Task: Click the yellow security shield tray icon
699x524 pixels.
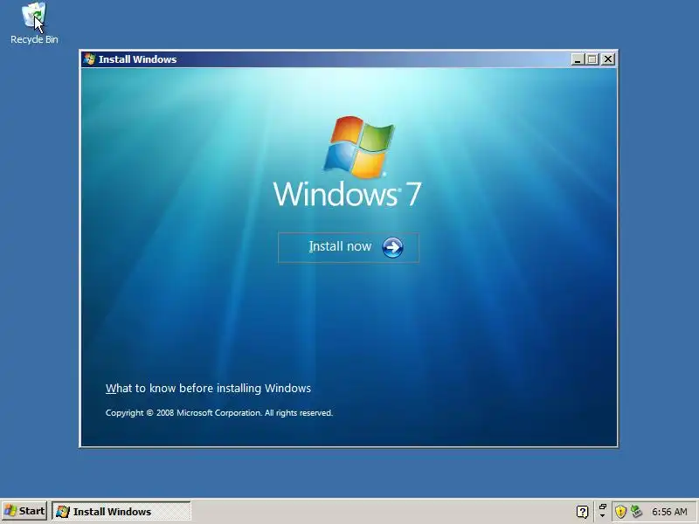Action: pos(620,512)
